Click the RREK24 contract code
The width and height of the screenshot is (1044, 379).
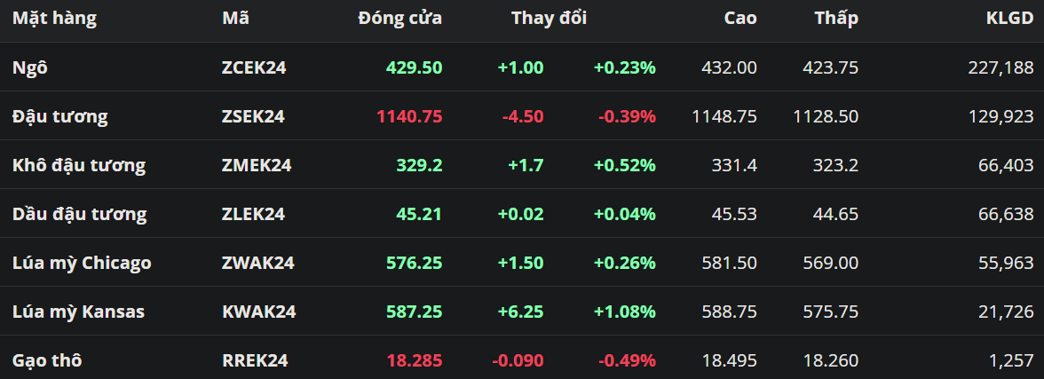[255, 360]
